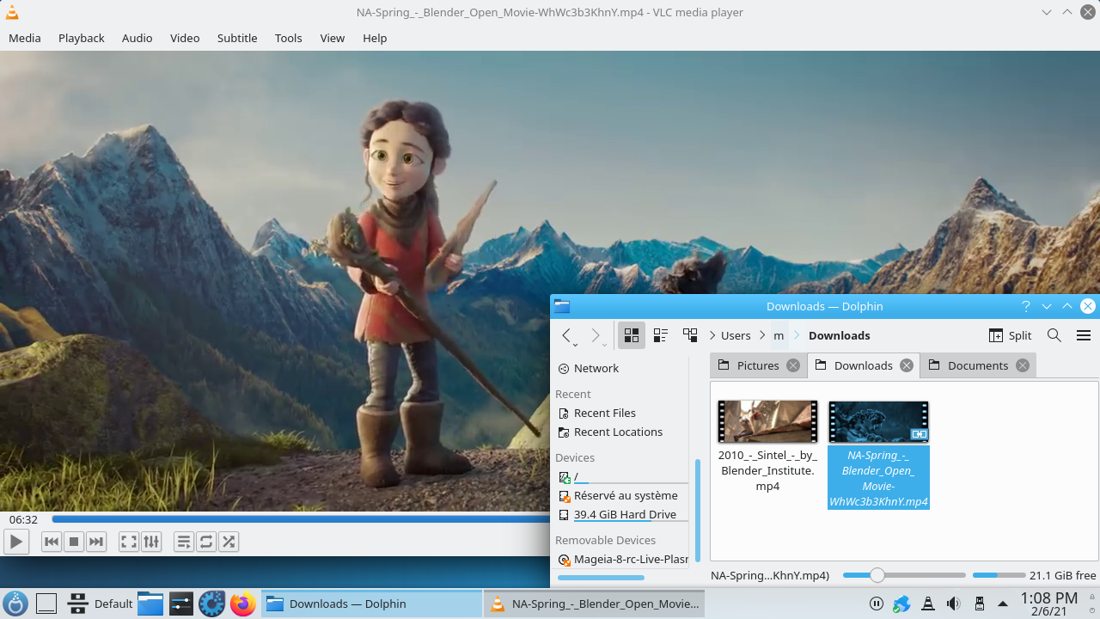Image resolution: width=1100 pixels, height=619 pixels.
Task: Close the Pictures tab
Action: (x=793, y=365)
